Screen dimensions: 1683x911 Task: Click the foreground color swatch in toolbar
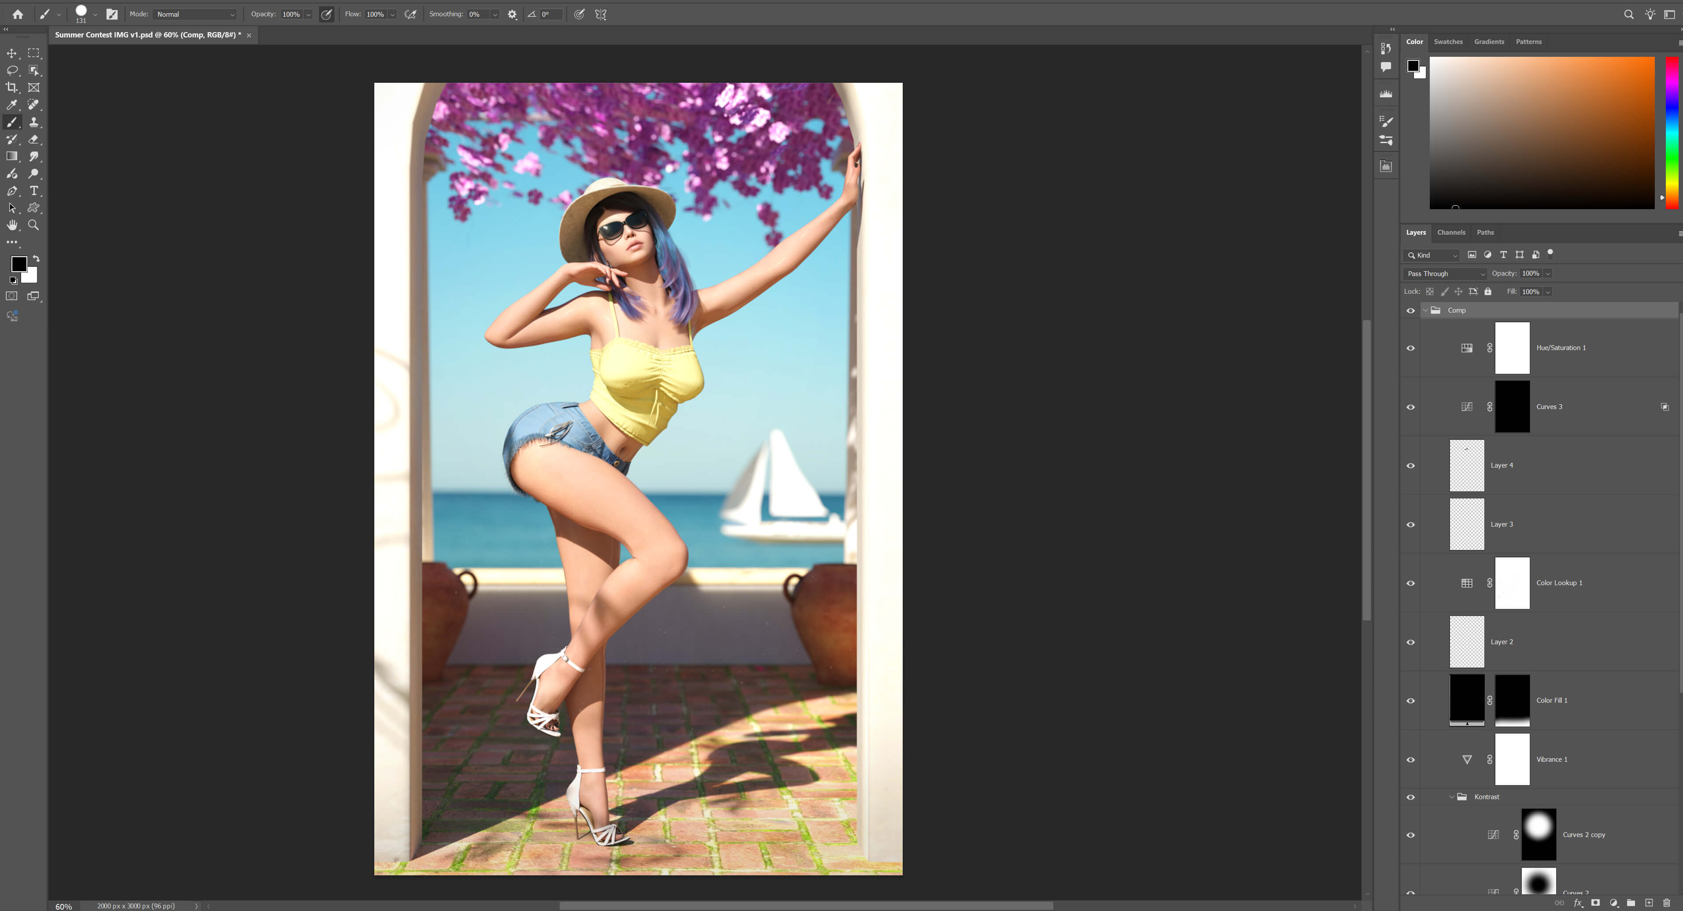pyautogui.click(x=19, y=263)
